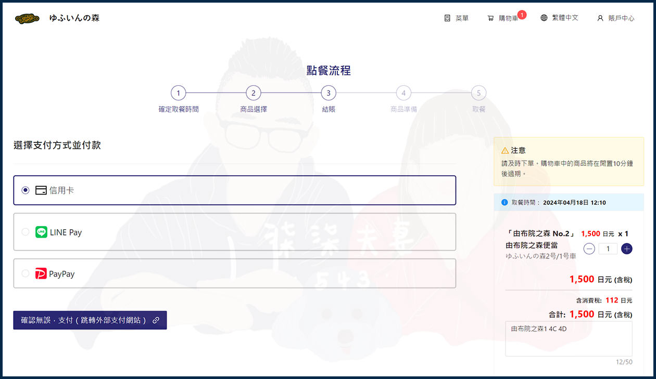Click the person icon beside 賬戶中心
Image resolution: width=656 pixels, height=379 pixels.
coord(600,17)
